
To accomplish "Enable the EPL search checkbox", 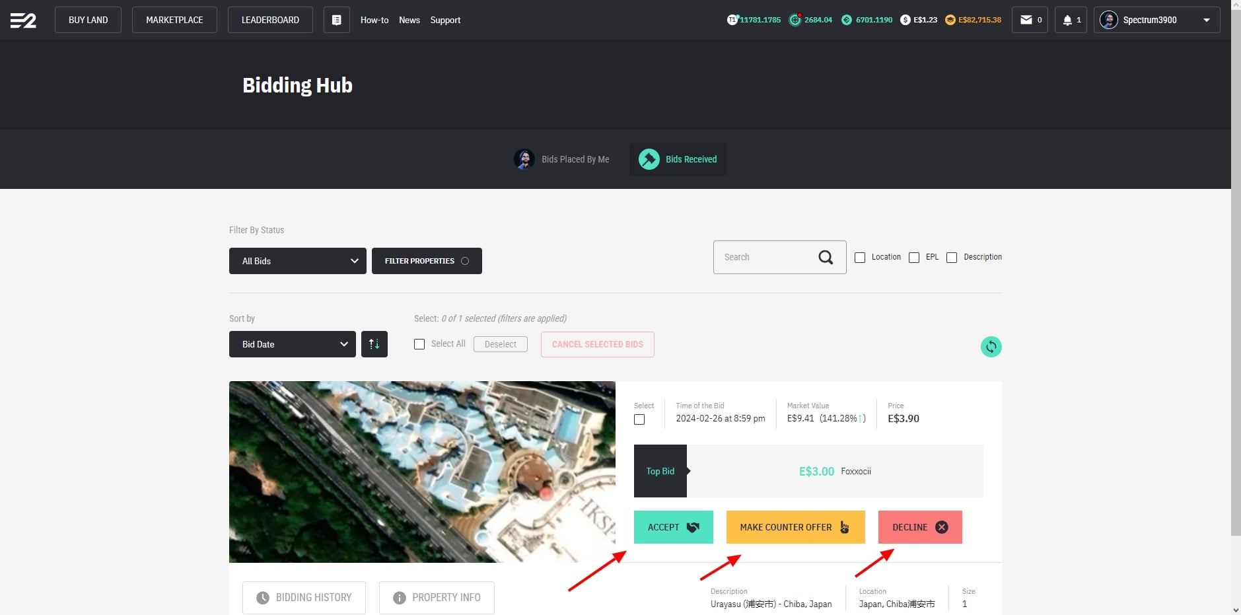I will click(914, 258).
